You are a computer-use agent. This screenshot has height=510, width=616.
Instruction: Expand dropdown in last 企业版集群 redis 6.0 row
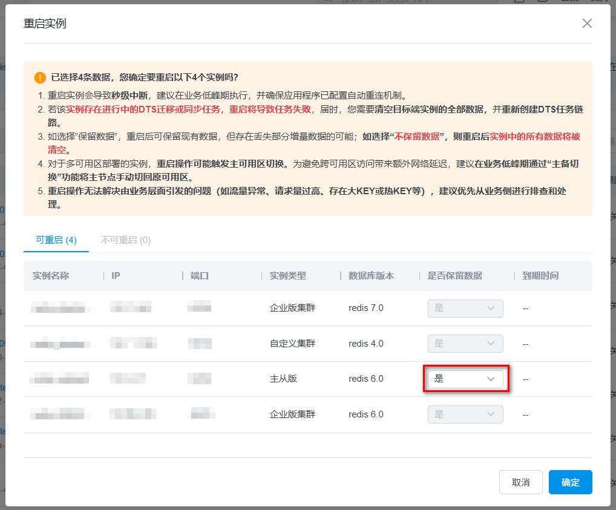coord(465,414)
